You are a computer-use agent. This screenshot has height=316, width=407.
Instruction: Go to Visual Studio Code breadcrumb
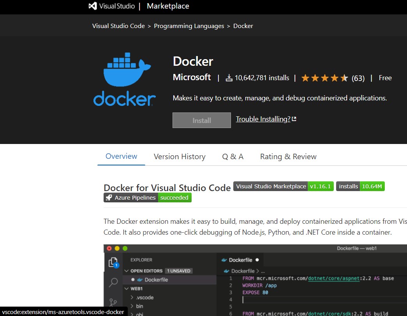click(x=118, y=26)
